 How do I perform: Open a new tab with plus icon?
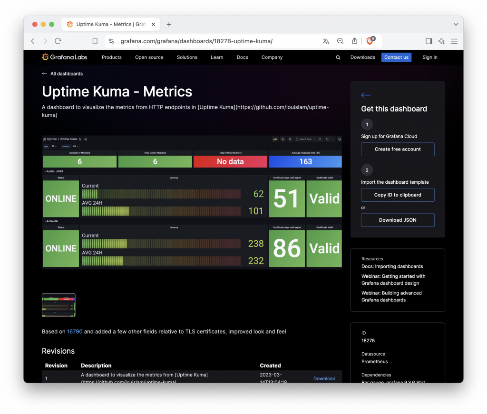[x=169, y=24]
